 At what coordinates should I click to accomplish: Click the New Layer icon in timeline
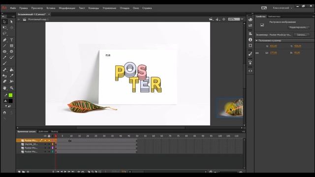(x=19, y=172)
